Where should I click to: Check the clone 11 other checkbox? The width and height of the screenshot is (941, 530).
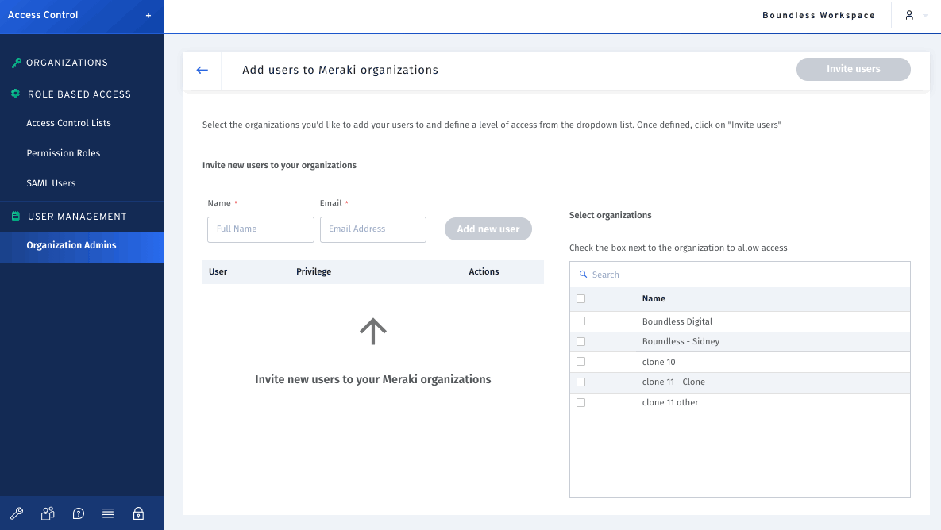(x=581, y=402)
